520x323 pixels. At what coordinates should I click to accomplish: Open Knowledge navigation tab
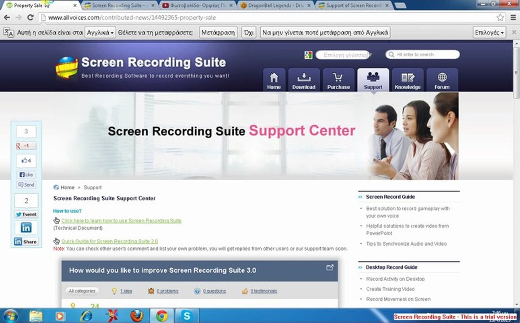click(407, 80)
